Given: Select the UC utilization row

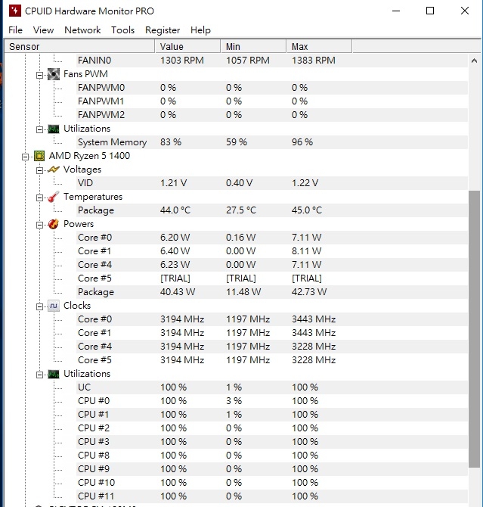Looking at the screenshot, I should [x=271, y=387].
